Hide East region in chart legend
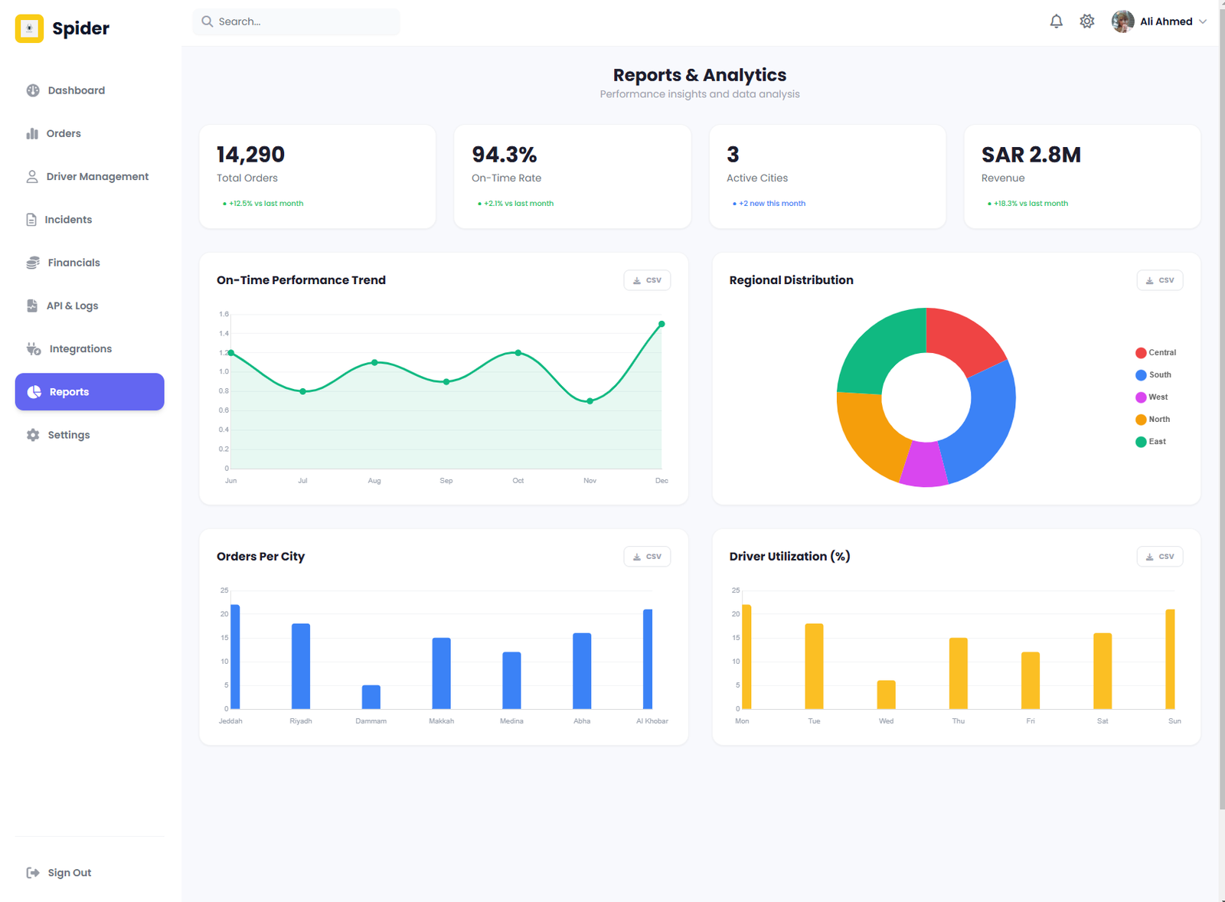The width and height of the screenshot is (1225, 902). point(1151,442)
